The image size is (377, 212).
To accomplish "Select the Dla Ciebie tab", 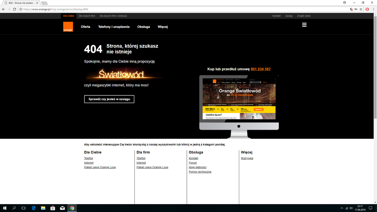I will (69, 16).
